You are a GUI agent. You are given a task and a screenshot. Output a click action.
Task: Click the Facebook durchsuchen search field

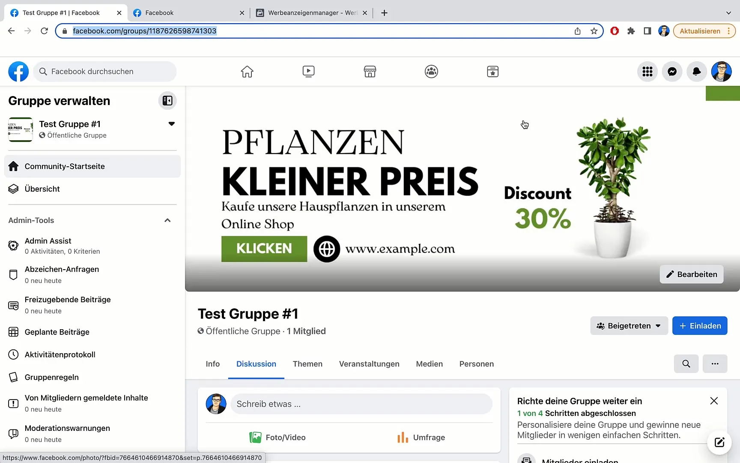point(105,72)
